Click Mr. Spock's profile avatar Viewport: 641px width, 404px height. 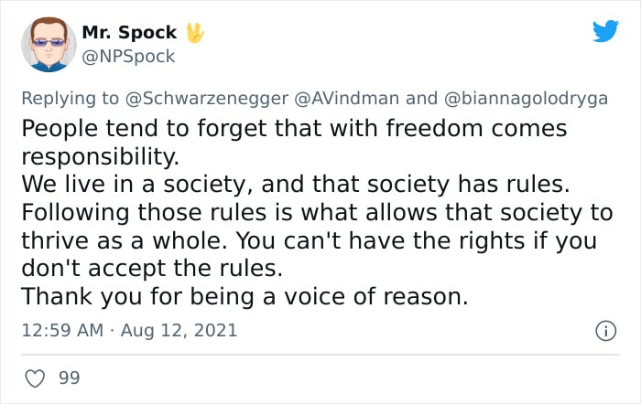point(49,45)
